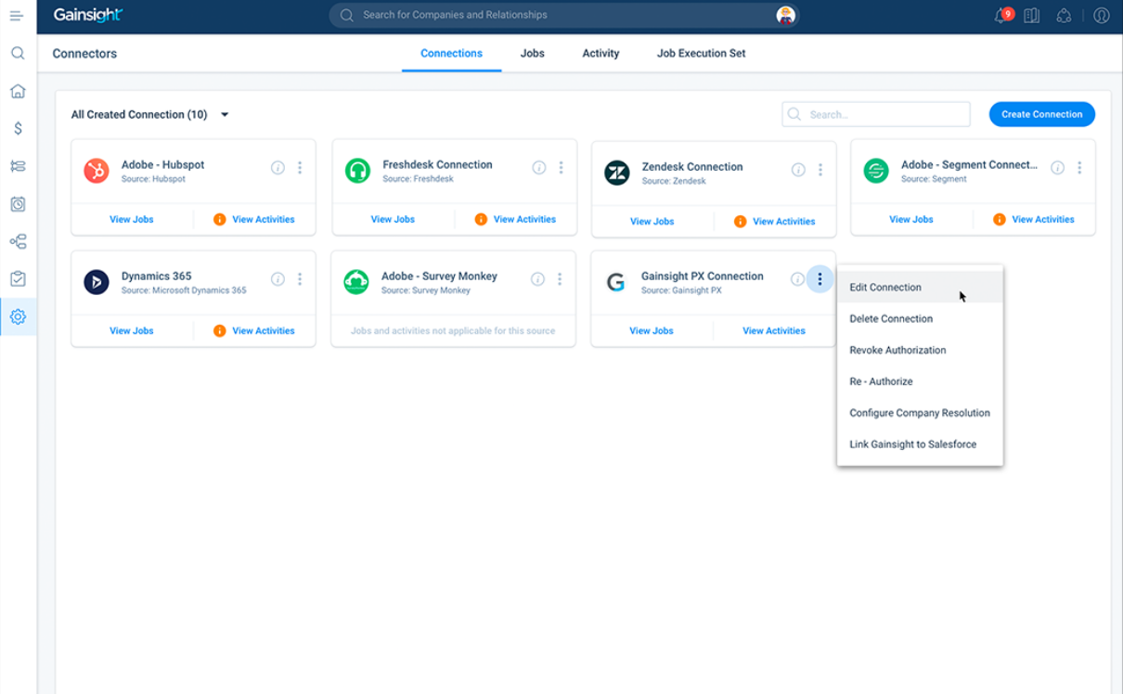The height and width of the screenshot is (694, 1123).
Task: Select Re - Authorize from the menu
Action: (920, 382)
